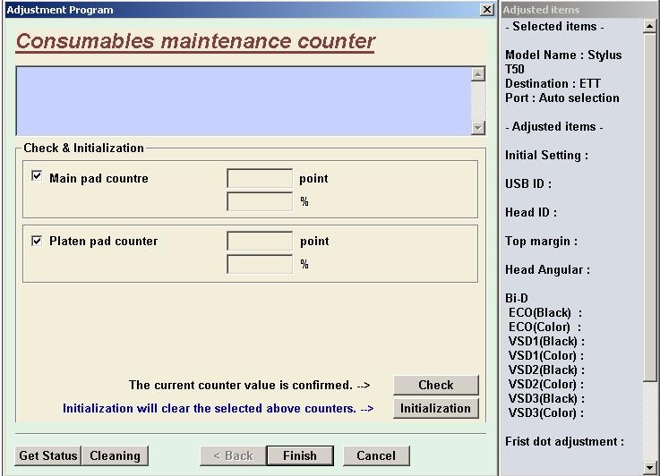Click inside the blue message text area
660x476 pixels.
(x=242, y=100)
